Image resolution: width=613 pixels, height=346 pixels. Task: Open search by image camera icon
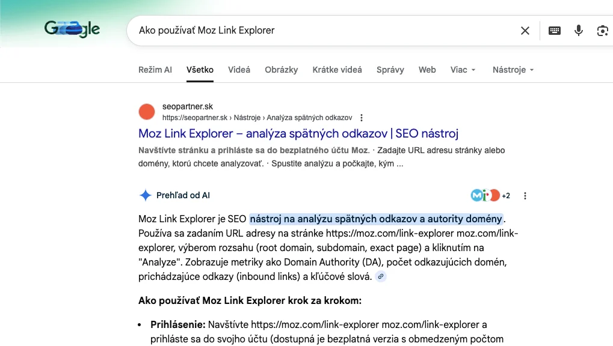(x=602, y=31)
